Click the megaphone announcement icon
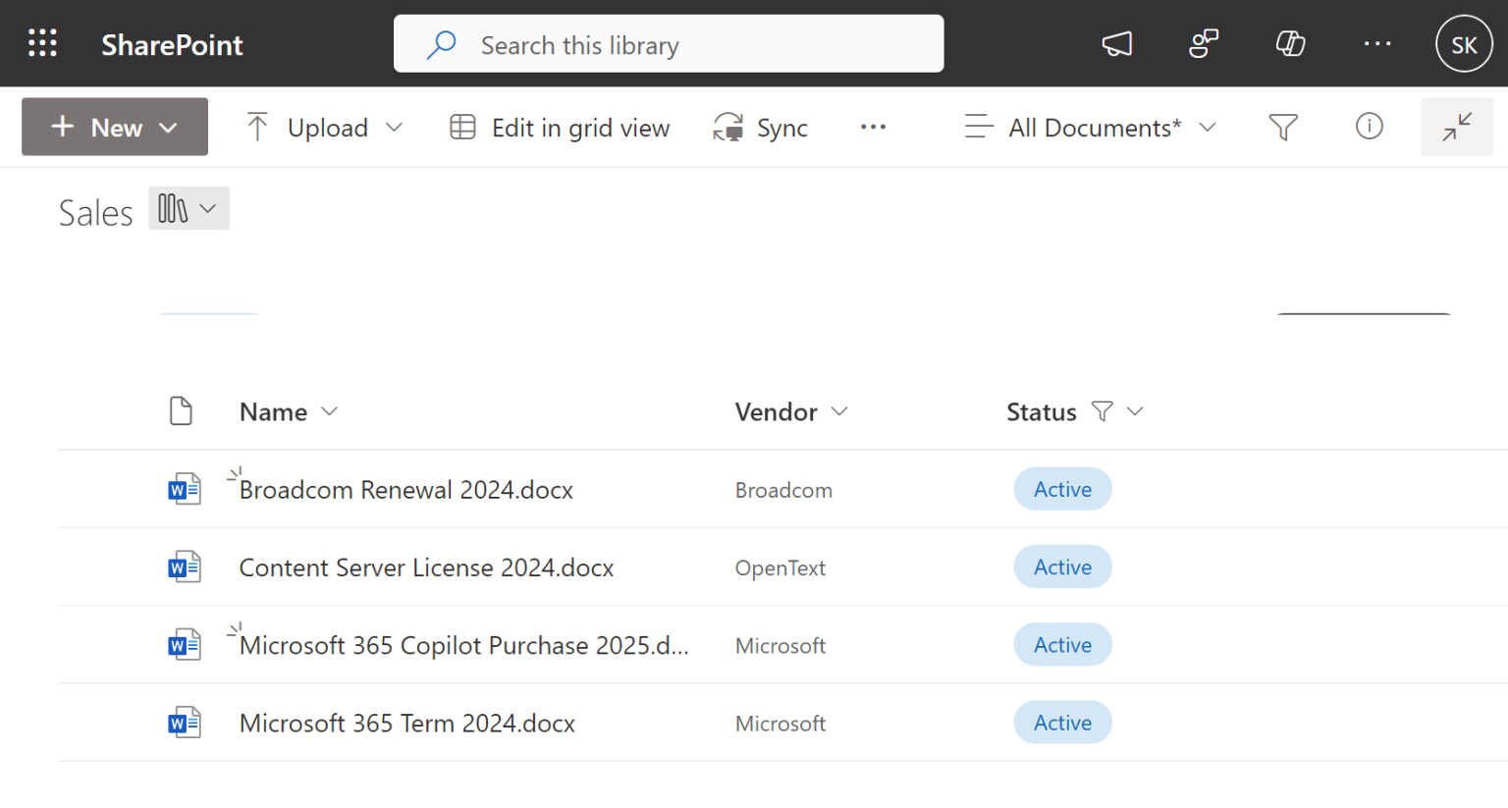The image size is (1508, 808). click(x=1117, y=43)
